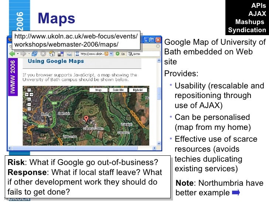Click the browser loading throbber icon
Screen dimensions: 269x202
coord(158,46)
